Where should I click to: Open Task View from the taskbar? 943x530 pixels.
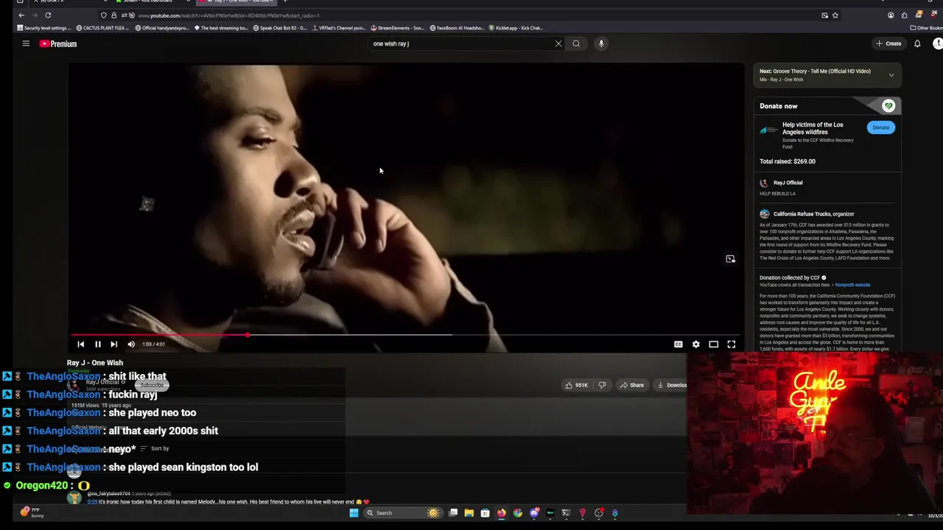pyautogui.click(x=453, y=513)
